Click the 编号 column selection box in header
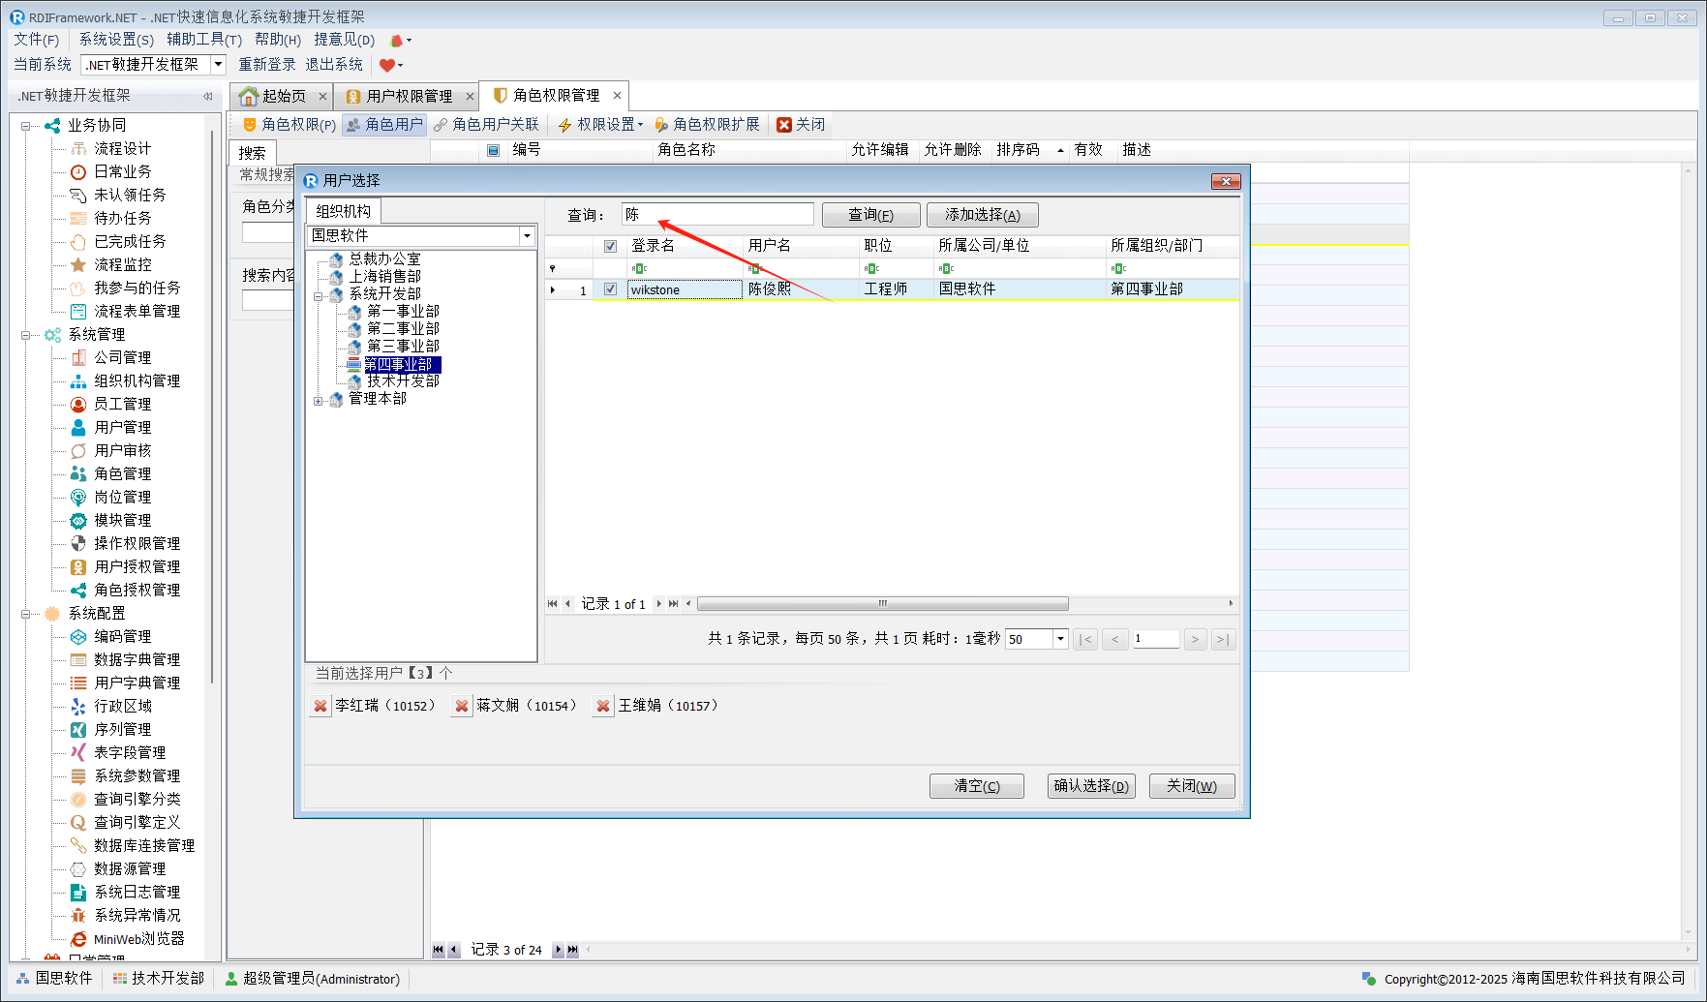Screen dimensions: 1707x1002 pyautogui.click(x=493, y=150)
